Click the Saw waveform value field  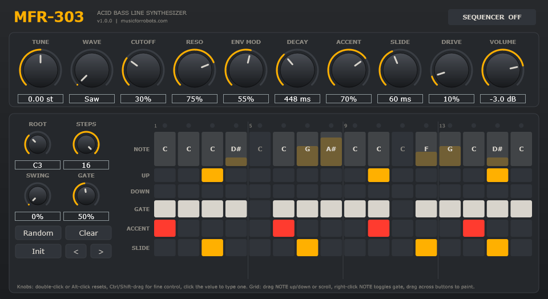tap(92, 99)
